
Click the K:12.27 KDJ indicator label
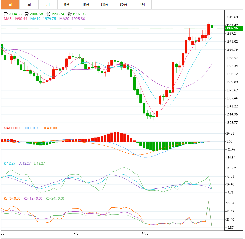[x=9, y=163]
